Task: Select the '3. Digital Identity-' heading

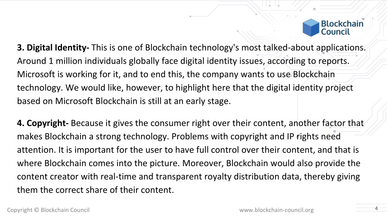Action: 53,48
